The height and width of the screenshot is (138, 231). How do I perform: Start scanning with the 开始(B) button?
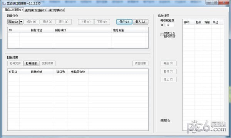(168, 63)
